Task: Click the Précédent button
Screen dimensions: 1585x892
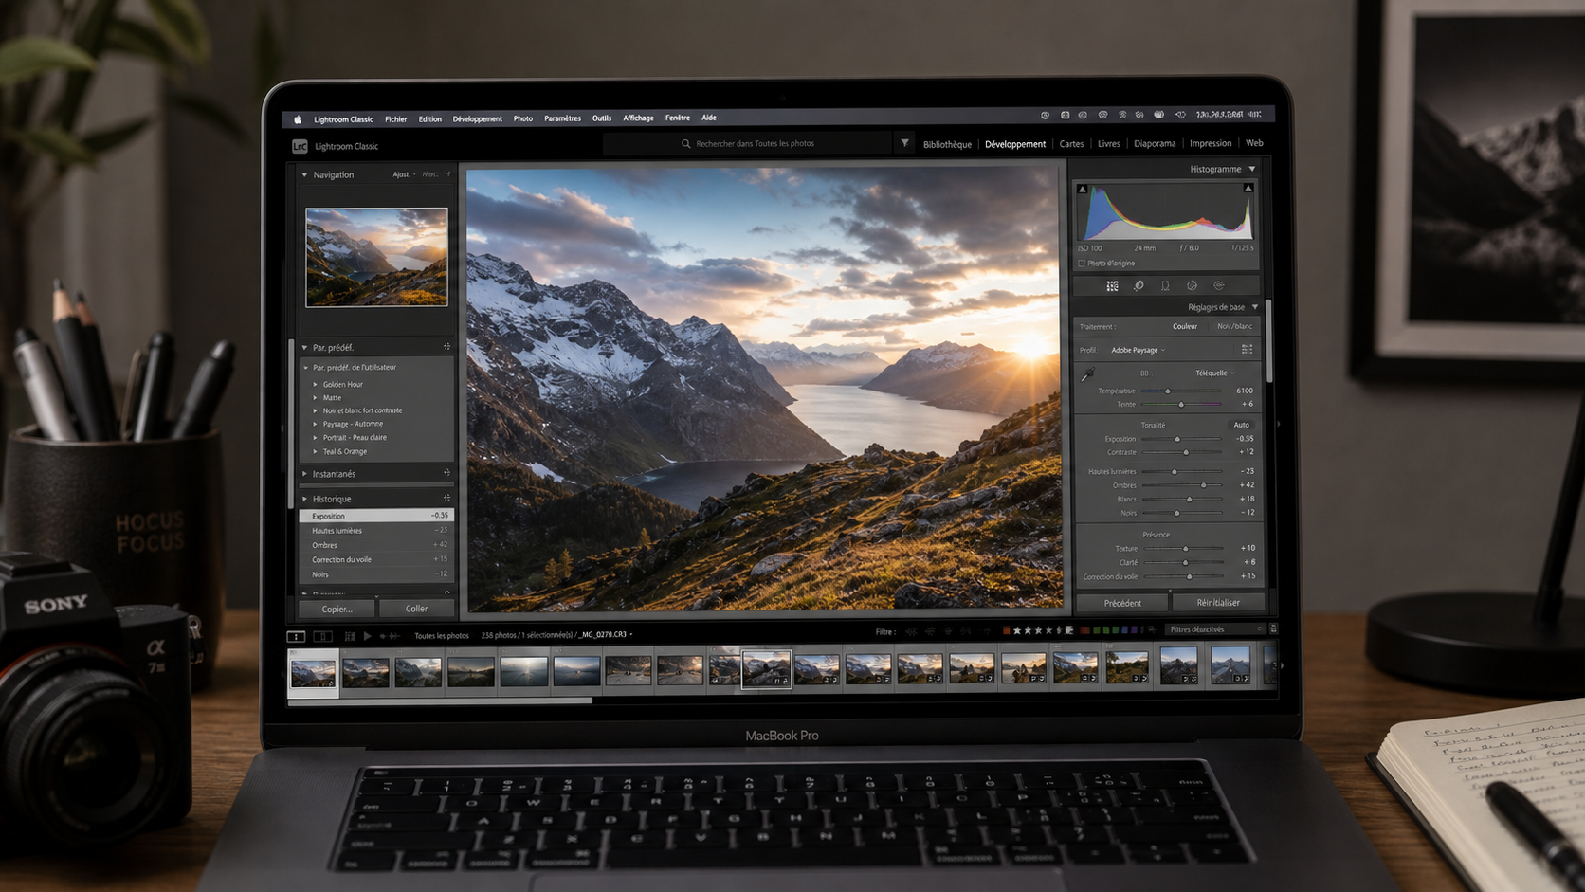Action: pyautogui.click(x=1122, y=603)
